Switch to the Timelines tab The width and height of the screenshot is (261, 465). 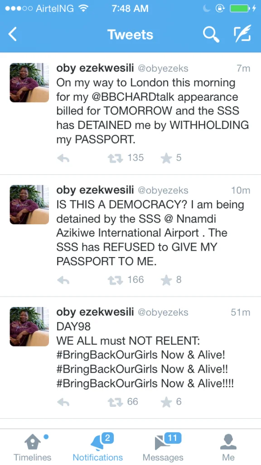point(33,447)
